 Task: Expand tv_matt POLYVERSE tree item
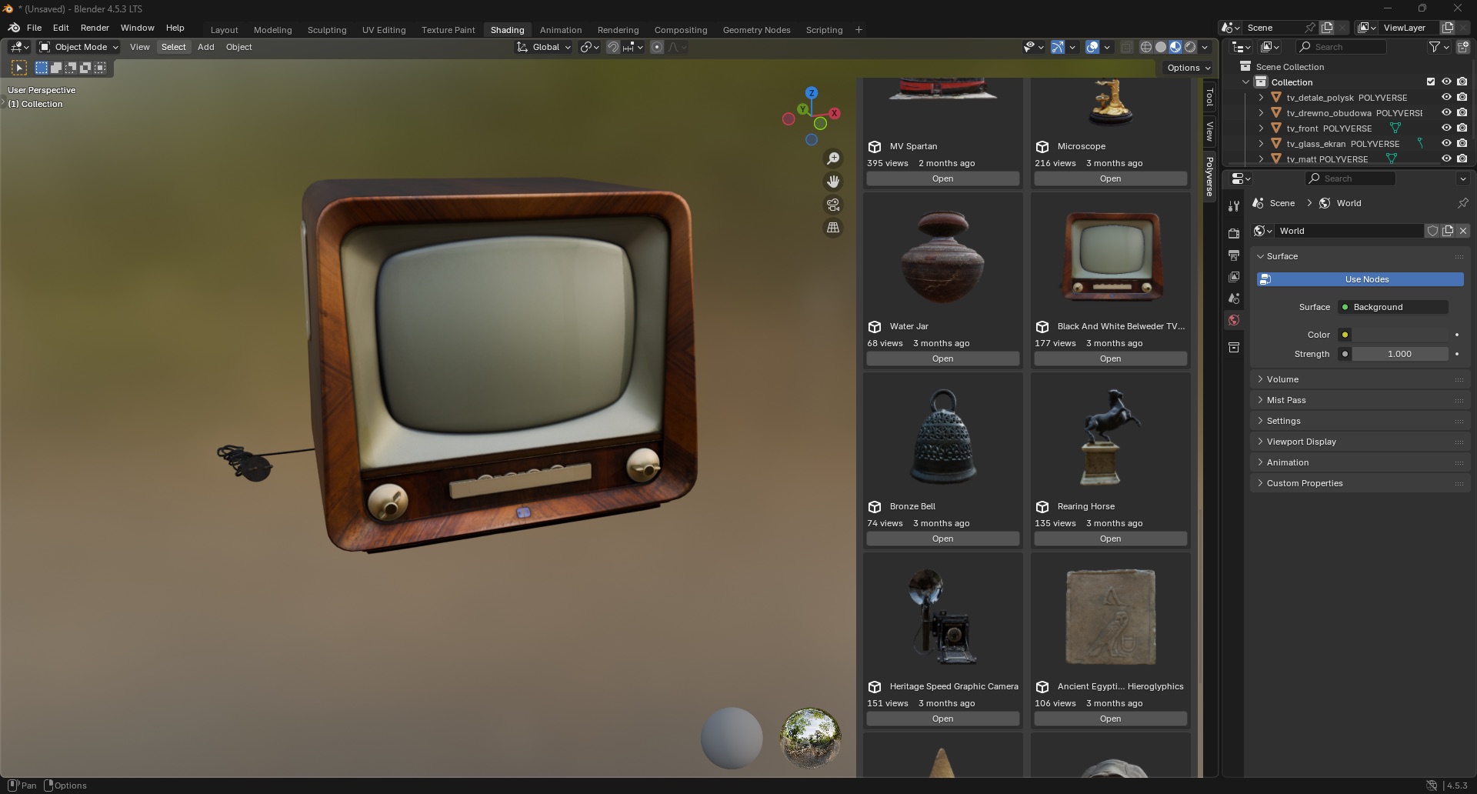point(1261,158)
